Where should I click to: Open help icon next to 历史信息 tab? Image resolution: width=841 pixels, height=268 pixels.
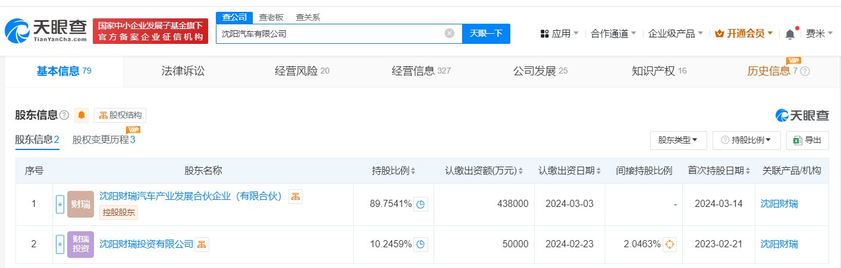pos(805,71)
